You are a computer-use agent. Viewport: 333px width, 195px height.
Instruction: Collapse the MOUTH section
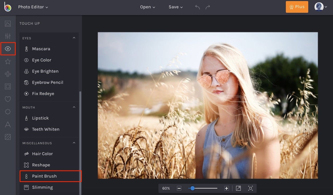coord(74,107)
